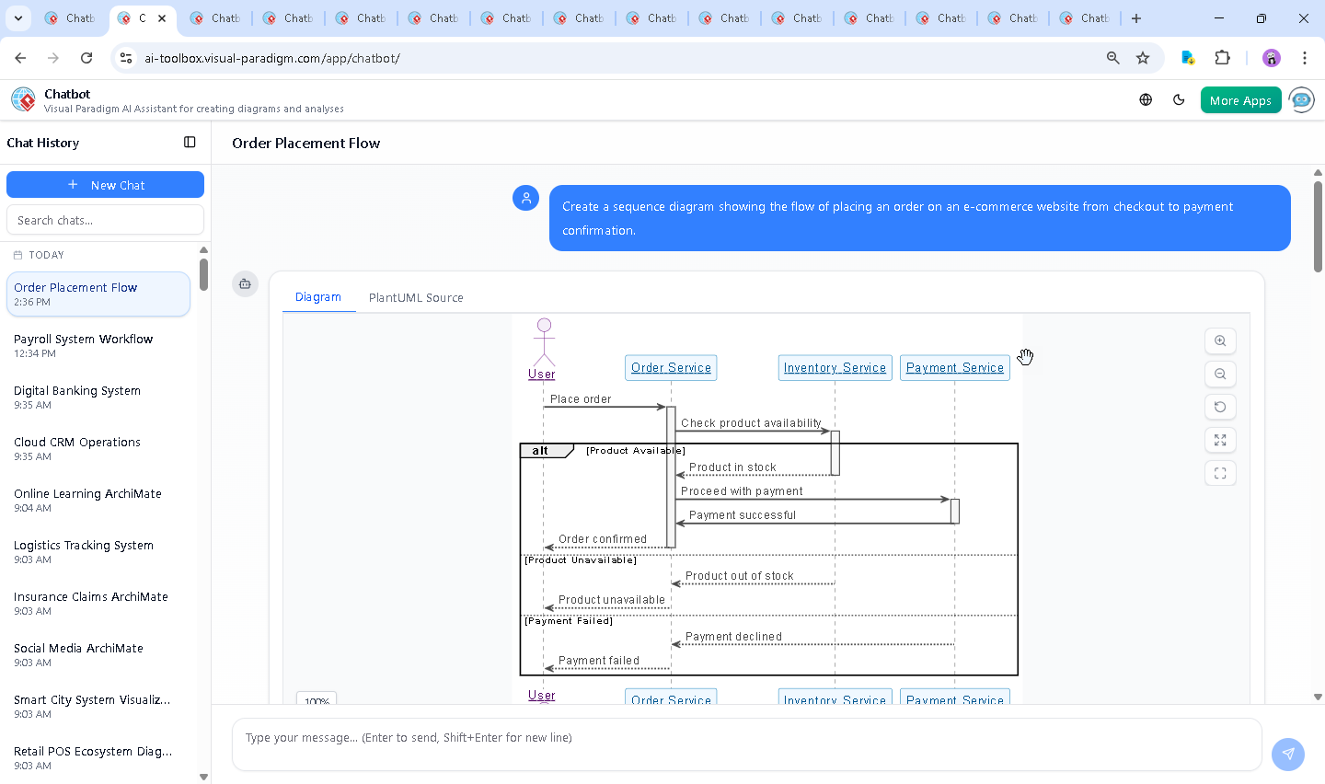Open the Chrome three-dot menu
The image size is (1325, 784).
click(x=1304, y=58)
